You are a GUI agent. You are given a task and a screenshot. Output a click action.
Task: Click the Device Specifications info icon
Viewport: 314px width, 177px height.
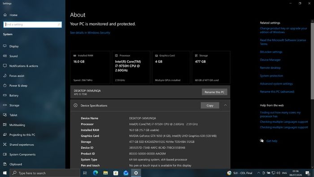(75, 105)
